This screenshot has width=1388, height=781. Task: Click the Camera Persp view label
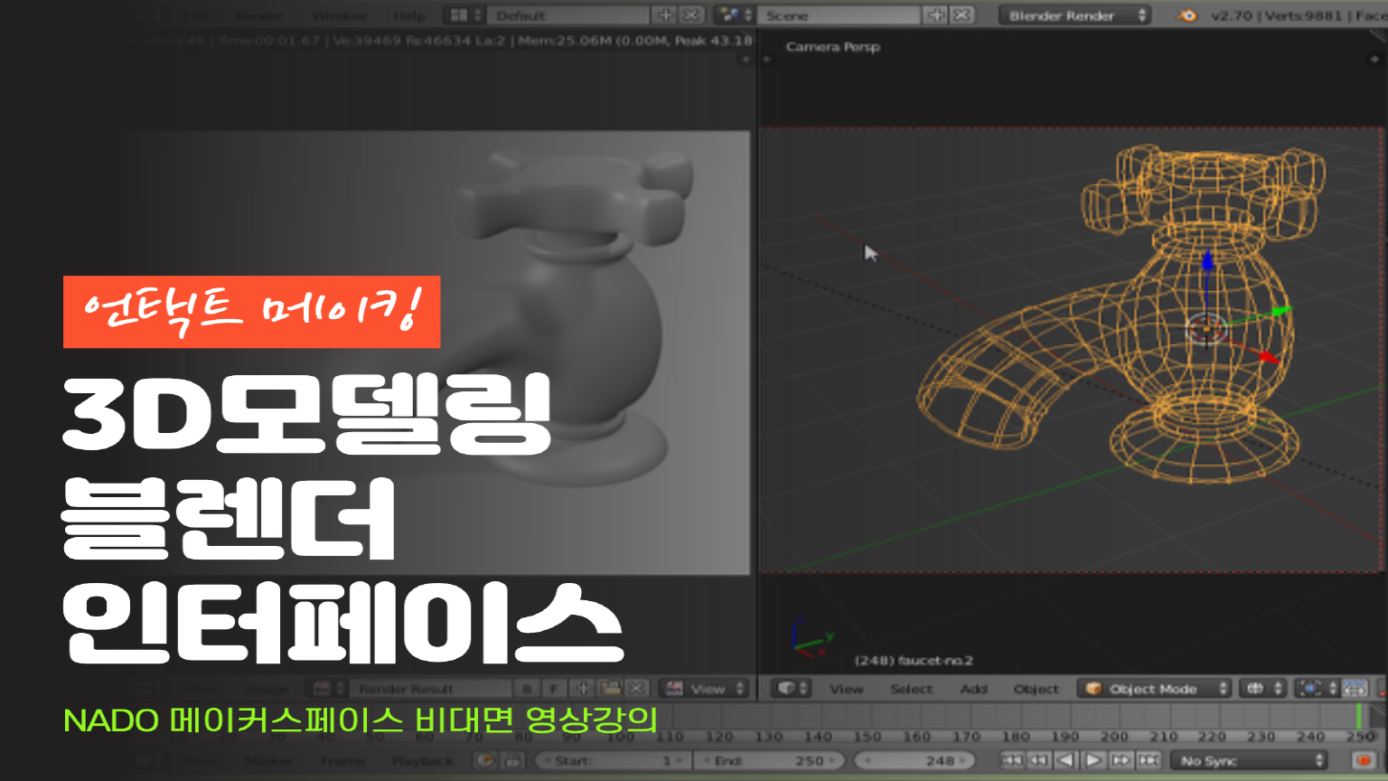click(832, 46)
